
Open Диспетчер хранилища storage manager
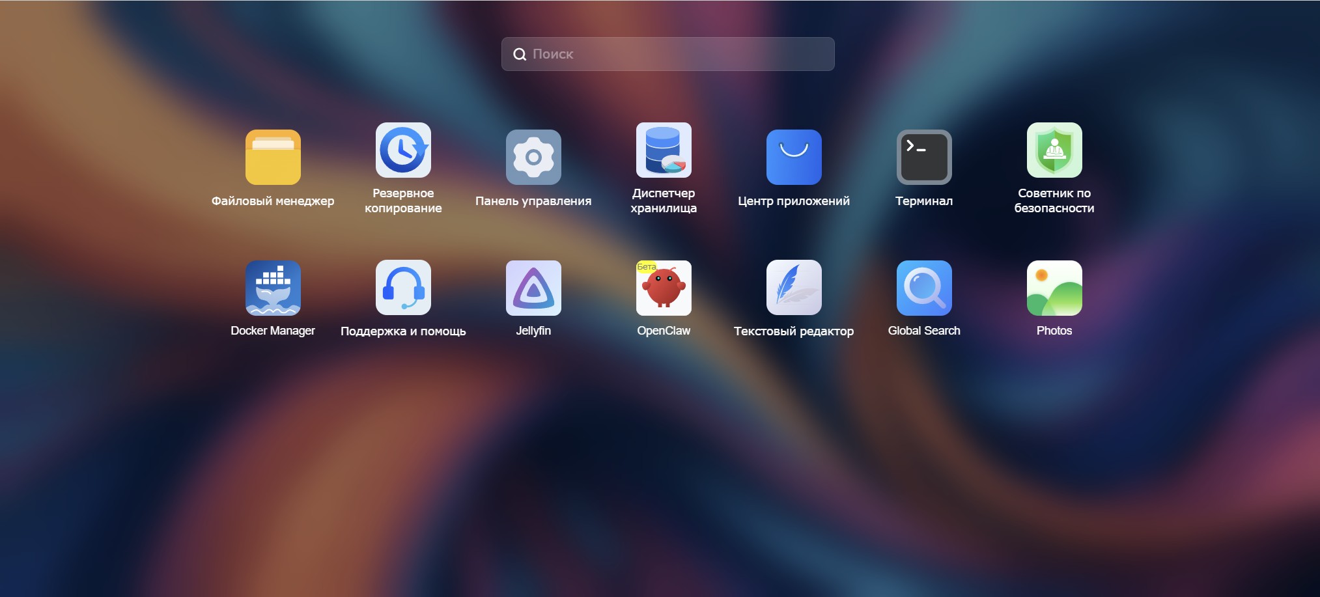click(664, 150)
